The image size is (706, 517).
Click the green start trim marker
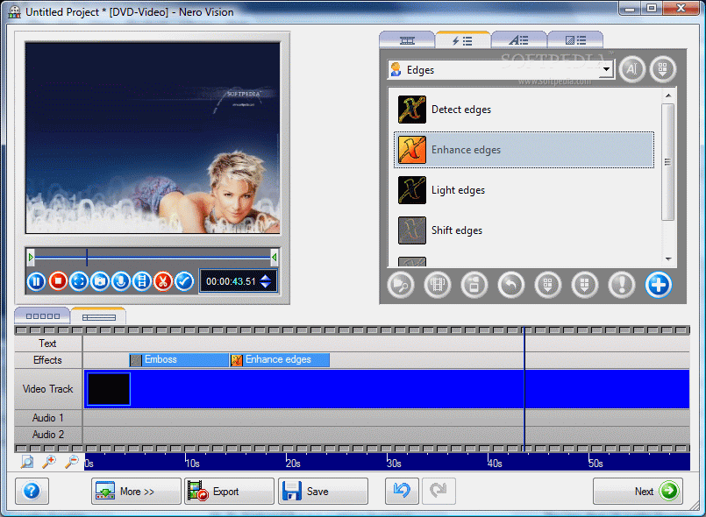pyautogui.click(x=31, y=258)
